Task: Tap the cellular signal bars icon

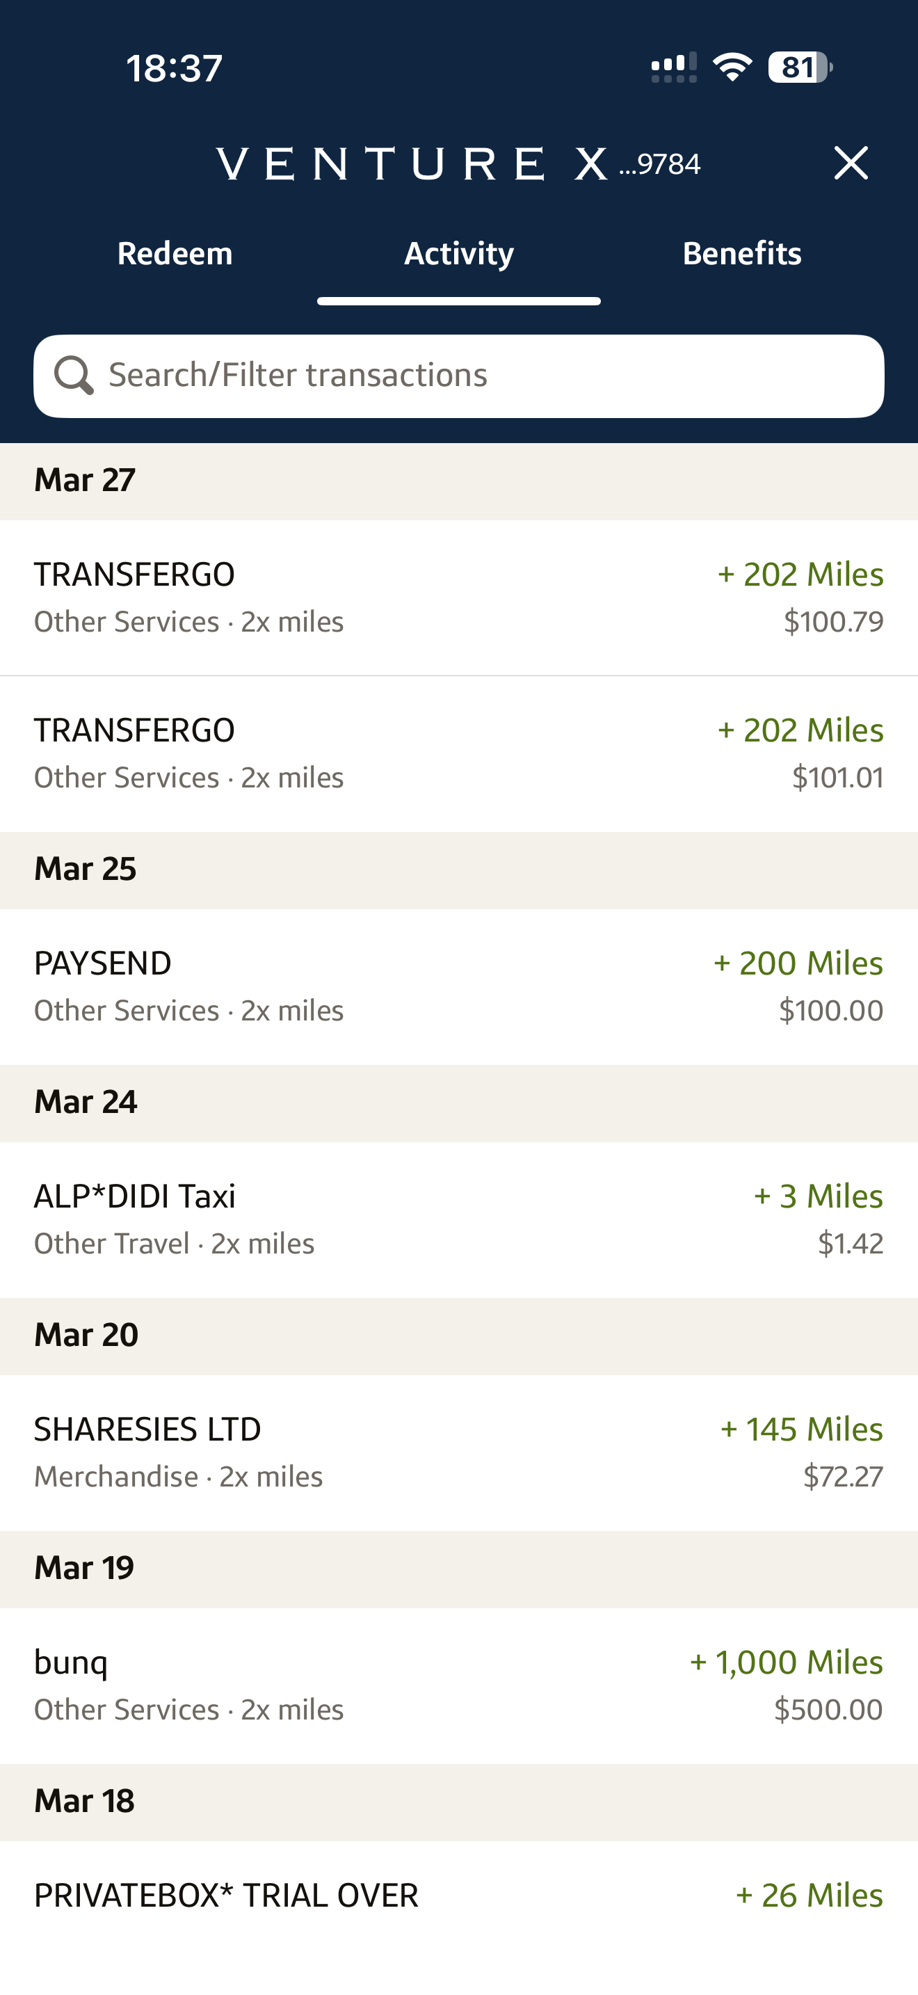Action: pyautogui.click(x=673, y=67)
